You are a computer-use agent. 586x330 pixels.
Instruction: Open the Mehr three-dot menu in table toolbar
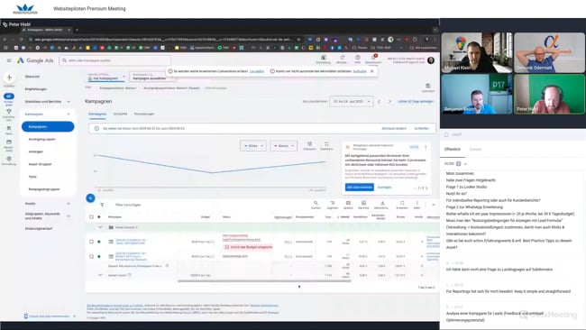[x=417, y=203]
